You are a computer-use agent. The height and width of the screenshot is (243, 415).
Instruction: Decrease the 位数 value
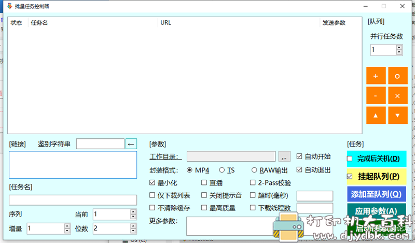(x=133, y=231)
